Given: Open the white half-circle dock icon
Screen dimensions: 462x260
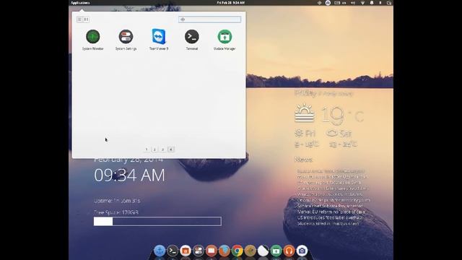Looking at the screenshot, I should (x=263, y=251).
